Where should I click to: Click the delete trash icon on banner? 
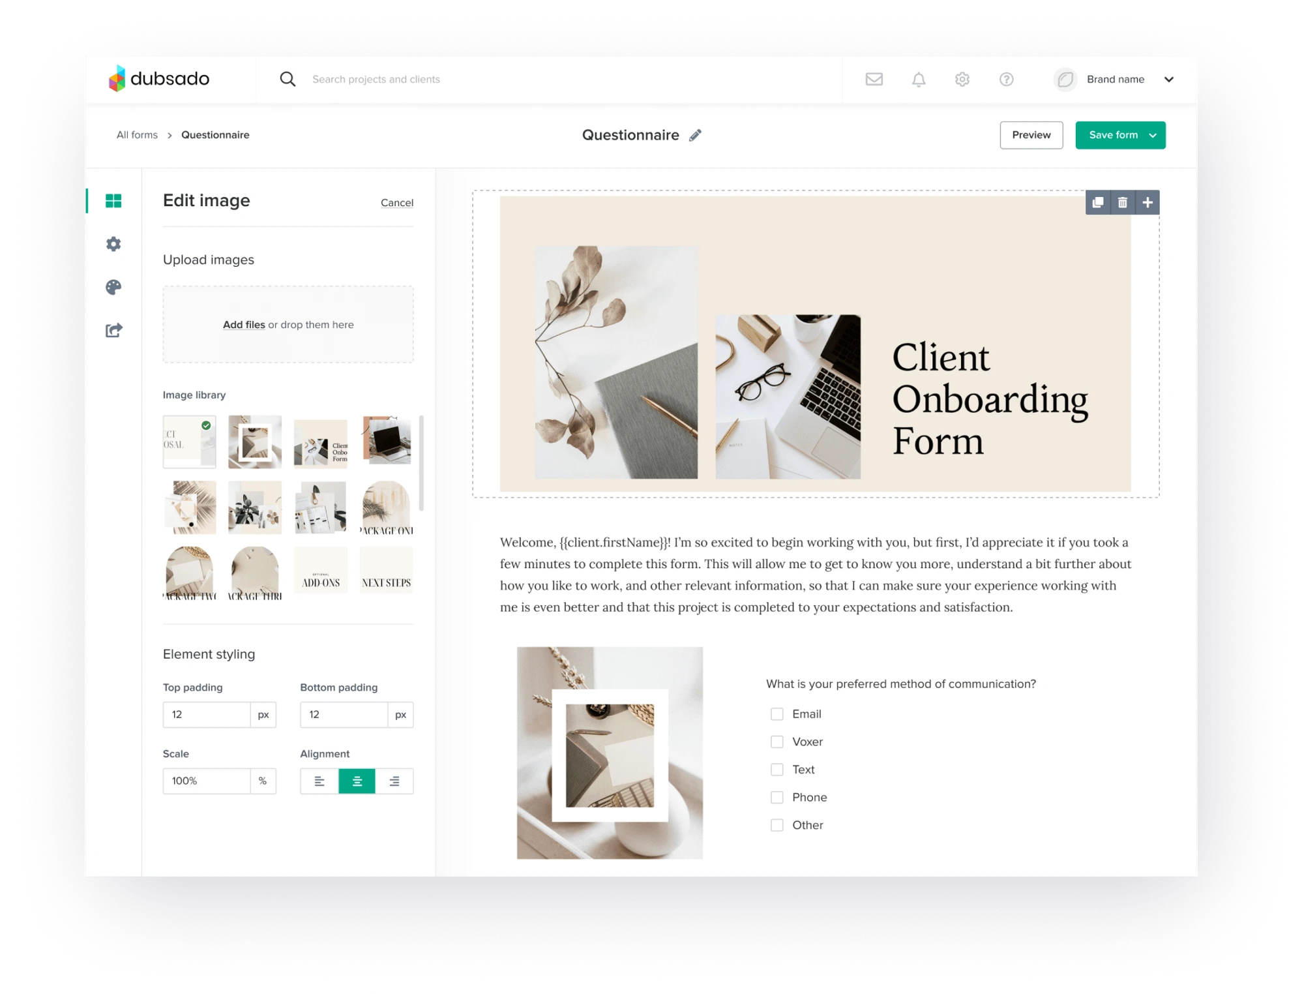coord(1123,202)
